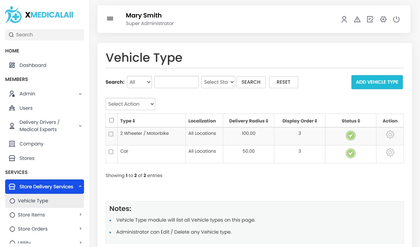This screenshot has width=420, height=247.
Task: Toggle status for the Car vehicle type
Action: tap(350, 153)
